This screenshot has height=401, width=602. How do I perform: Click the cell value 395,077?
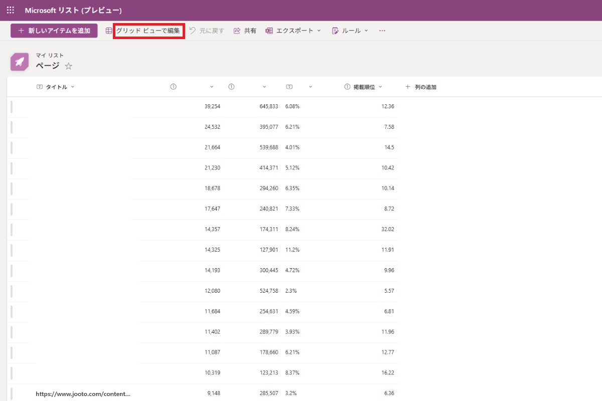(x=269, y=127)
